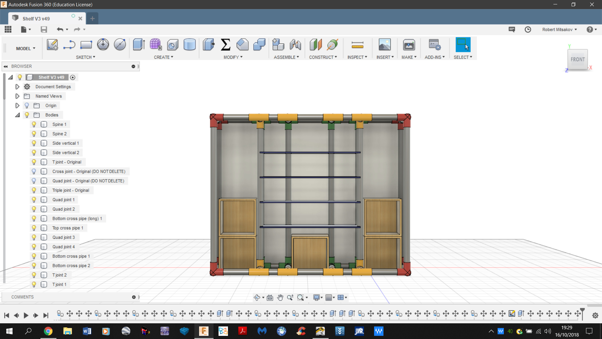Play the timeline history
This screenshot has height=339, width=602.
point(26,315)
